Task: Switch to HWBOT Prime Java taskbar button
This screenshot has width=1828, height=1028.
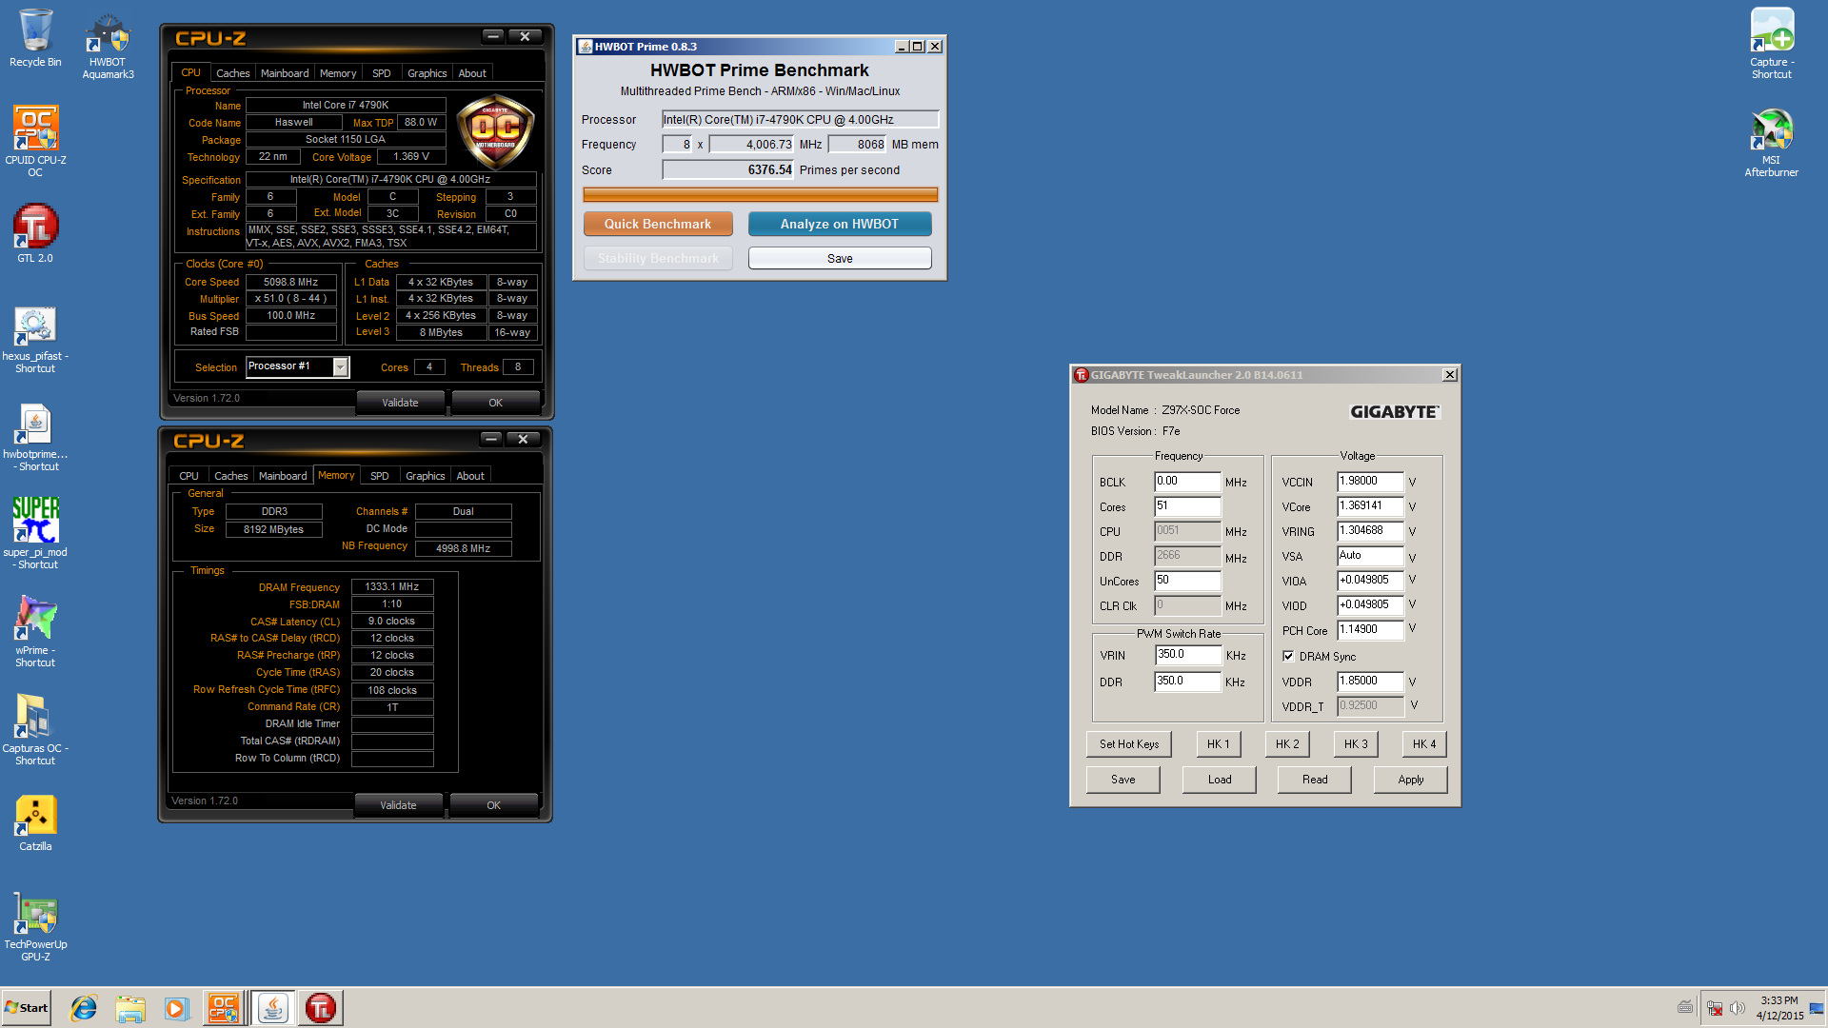Action: [x=273, y=1008]
